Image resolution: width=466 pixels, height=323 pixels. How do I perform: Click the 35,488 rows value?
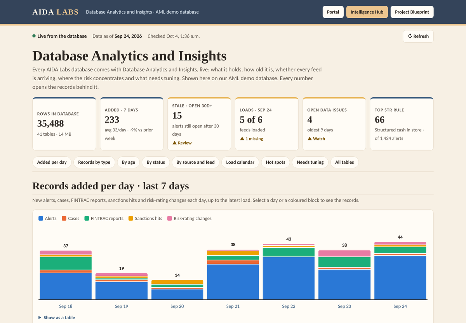[x=50, y=124]
